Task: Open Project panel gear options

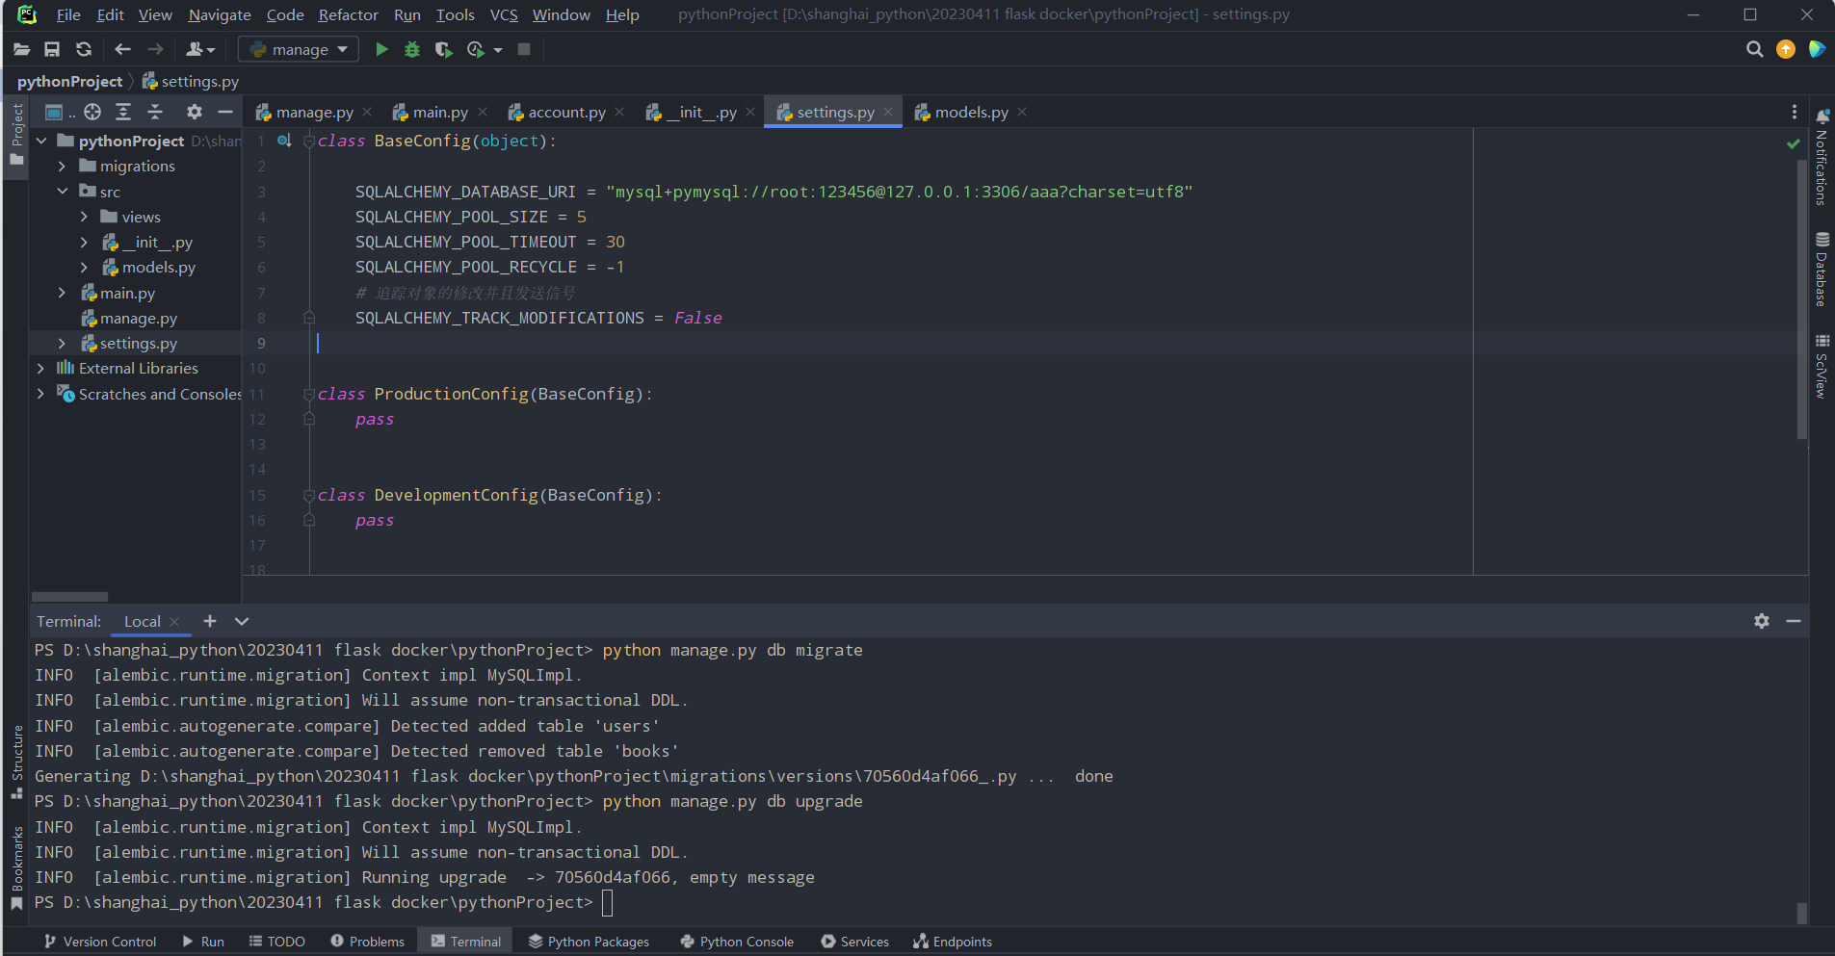Action: point(195,112)
